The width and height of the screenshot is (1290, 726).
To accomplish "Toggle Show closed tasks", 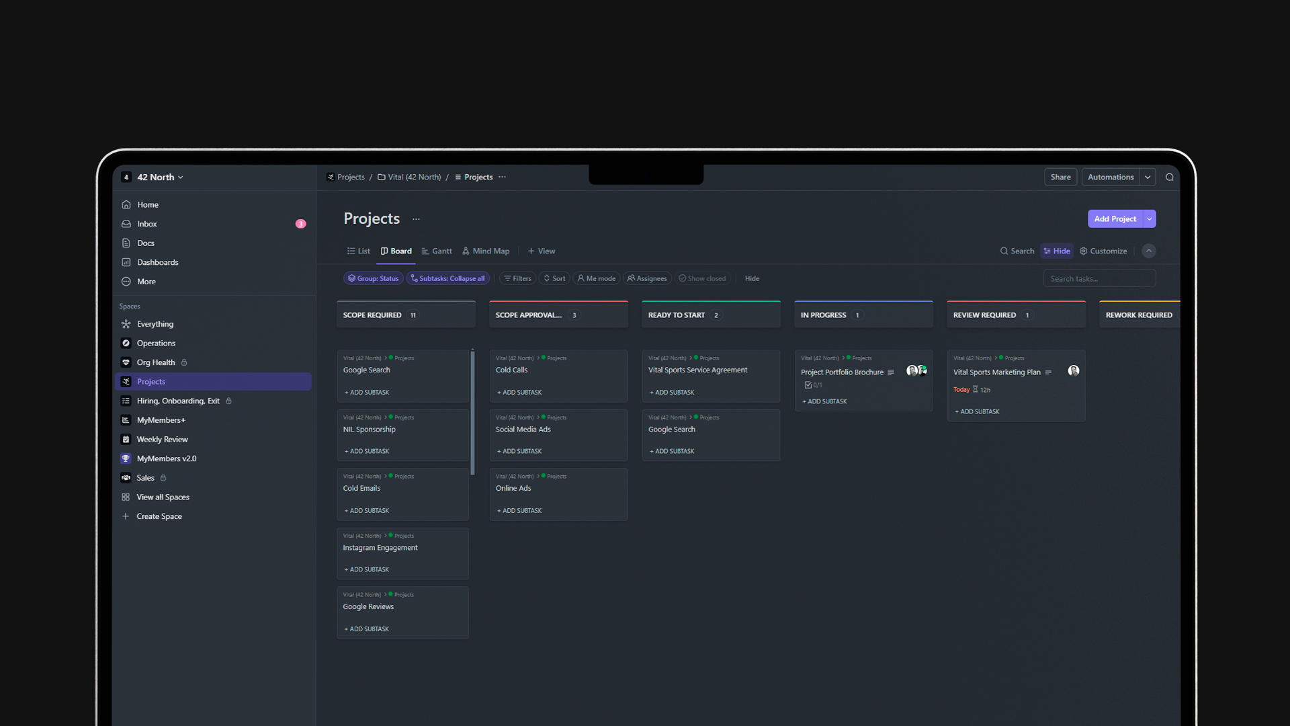I will tap(702, 278).
